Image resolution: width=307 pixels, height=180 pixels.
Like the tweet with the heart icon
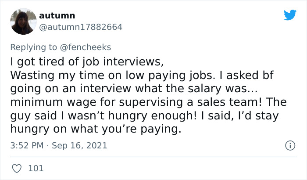pos(16,168)
